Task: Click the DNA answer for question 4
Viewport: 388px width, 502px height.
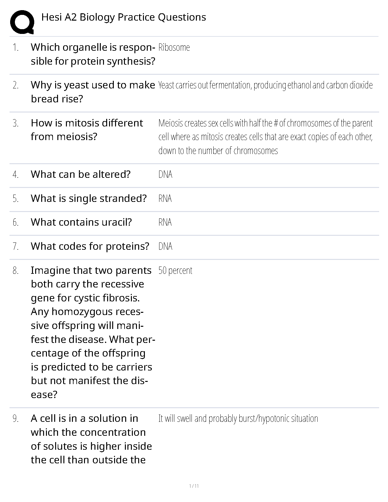Action: coord(165,175)
